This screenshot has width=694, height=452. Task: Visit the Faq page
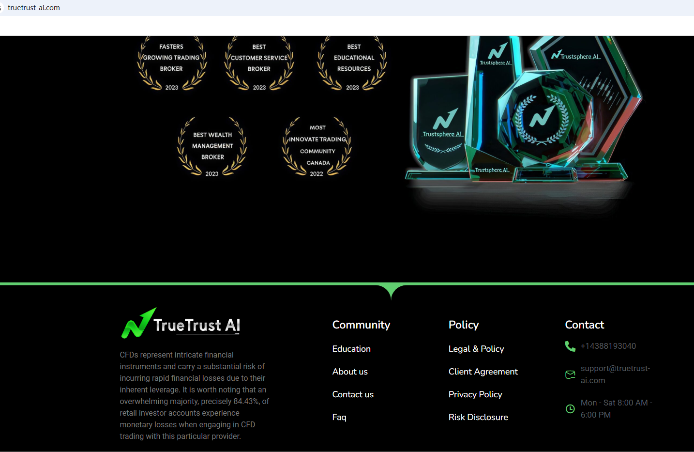339,417
